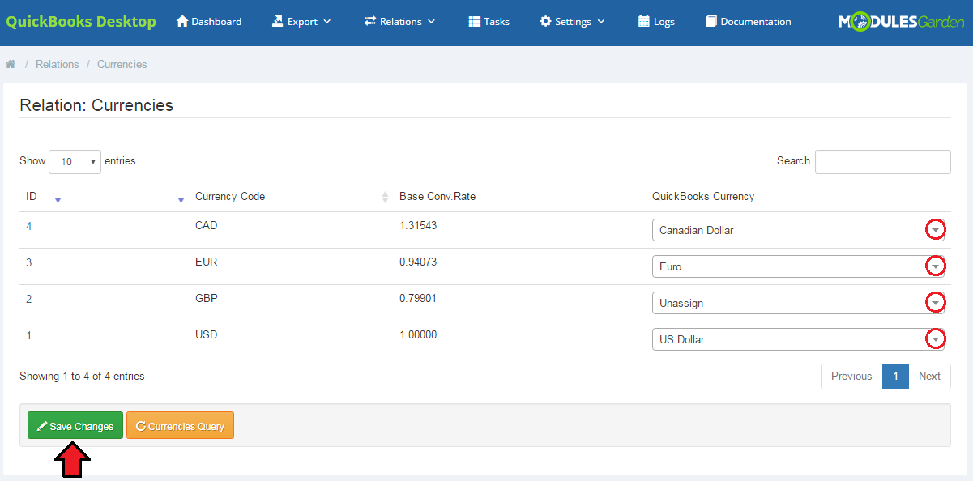Click the EUR currency code cell
Screen dimensions: 973x481
pyautogui.click(x=206, y=262)
